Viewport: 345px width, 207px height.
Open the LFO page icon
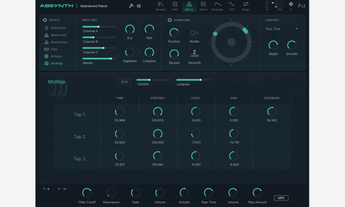pyautogui.click(x=231, y=6)
